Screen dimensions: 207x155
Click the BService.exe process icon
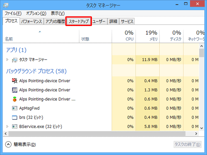click(x=14, y=126)
